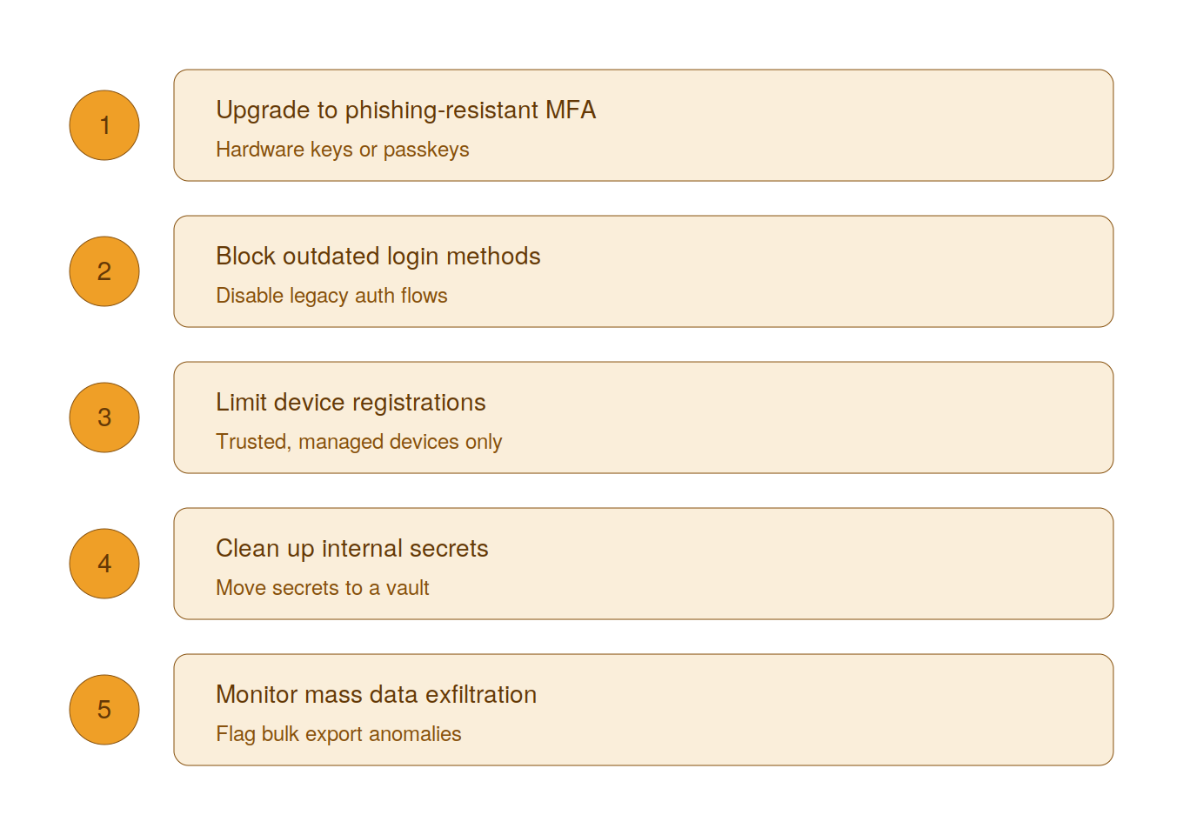The image size is (1183, 835).
Task: Select the orange circle numbered 2
Action: [x=104, y=271]
